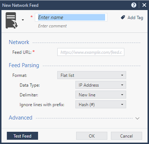The height and width of the screenshot is (144, 149).
Task: Click the Test Feed button
Action: point(22,136)
